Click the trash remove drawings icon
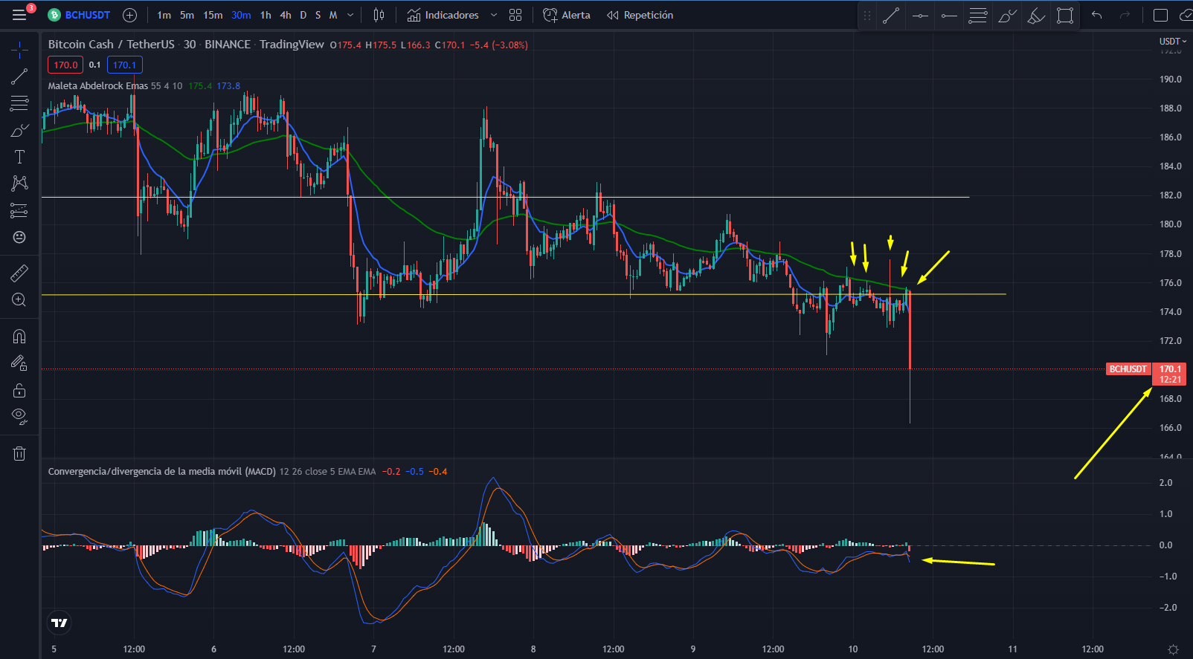This screenshot has width=1193, height=659. [19, 453]
